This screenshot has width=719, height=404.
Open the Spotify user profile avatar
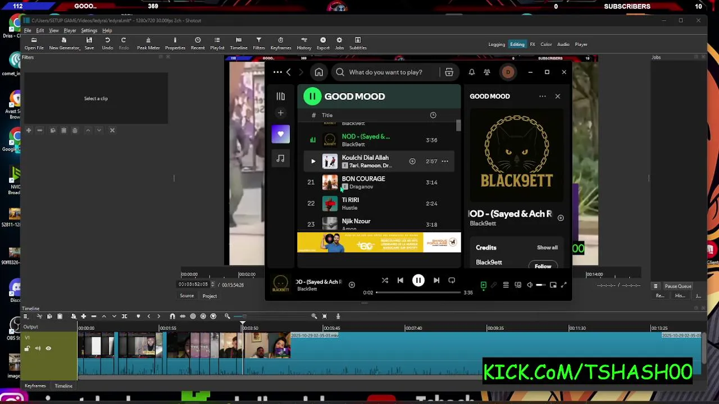click(508, 72)
